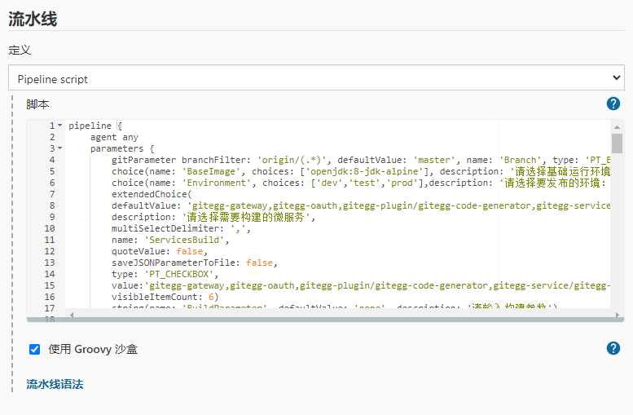Screen dimensions: 633x415
Task: Click the 定义 label
Action: click(20, 50)
